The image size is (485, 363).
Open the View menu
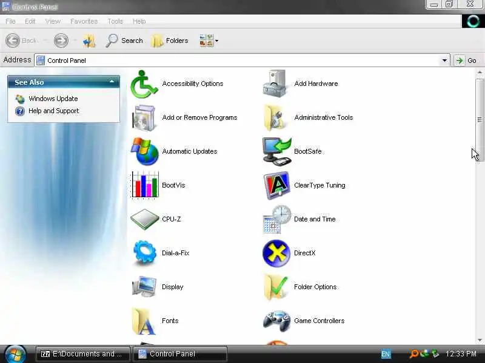pyautogui.click(x=53, y=21)
